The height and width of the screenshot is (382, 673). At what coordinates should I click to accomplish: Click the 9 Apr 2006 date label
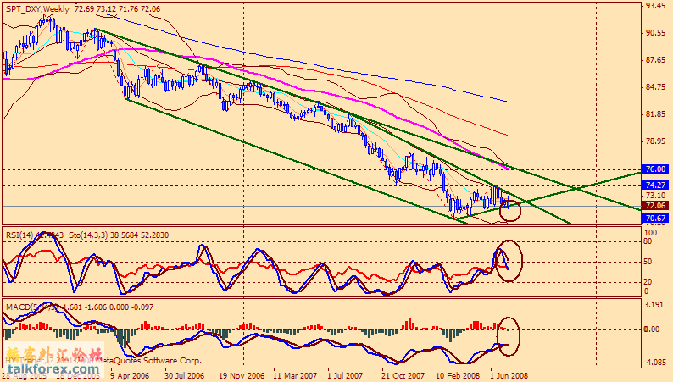click(x=129, y=376)
